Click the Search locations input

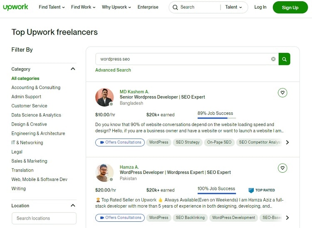pyautogui.click(x=44, y=218)
